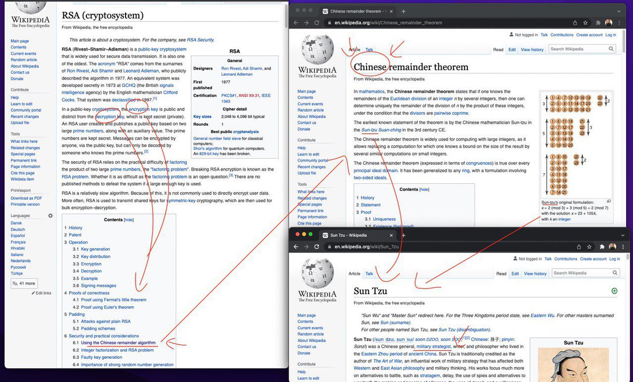Switch to Talk tab on Chinese remainder theorem page
The image size is (633, 382).
[x=369, y=50]
